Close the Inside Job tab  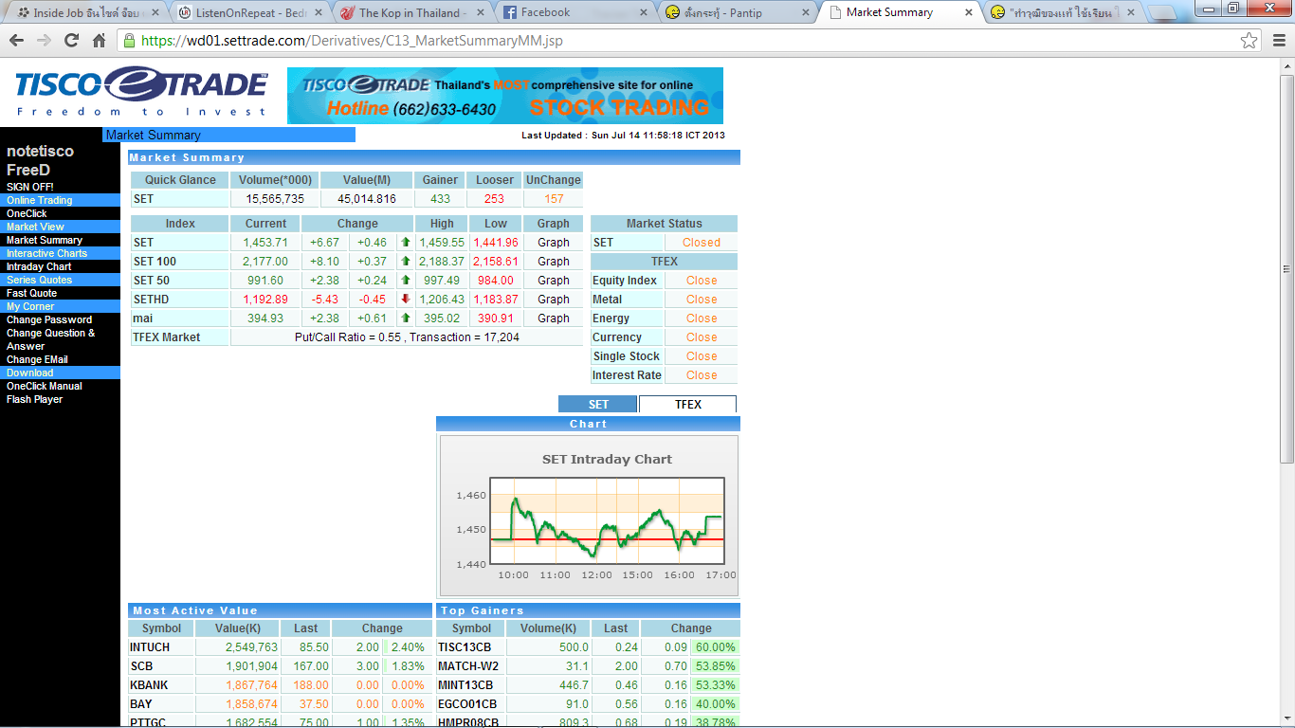[x=155, y=13]
